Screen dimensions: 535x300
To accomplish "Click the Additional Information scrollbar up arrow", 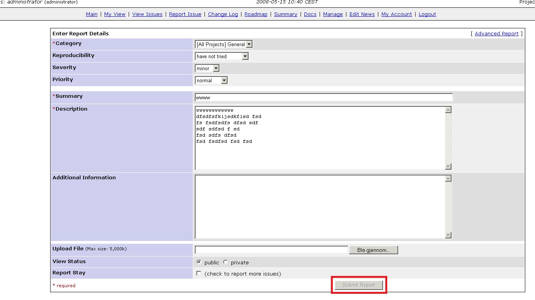I will tap(448, 179).
